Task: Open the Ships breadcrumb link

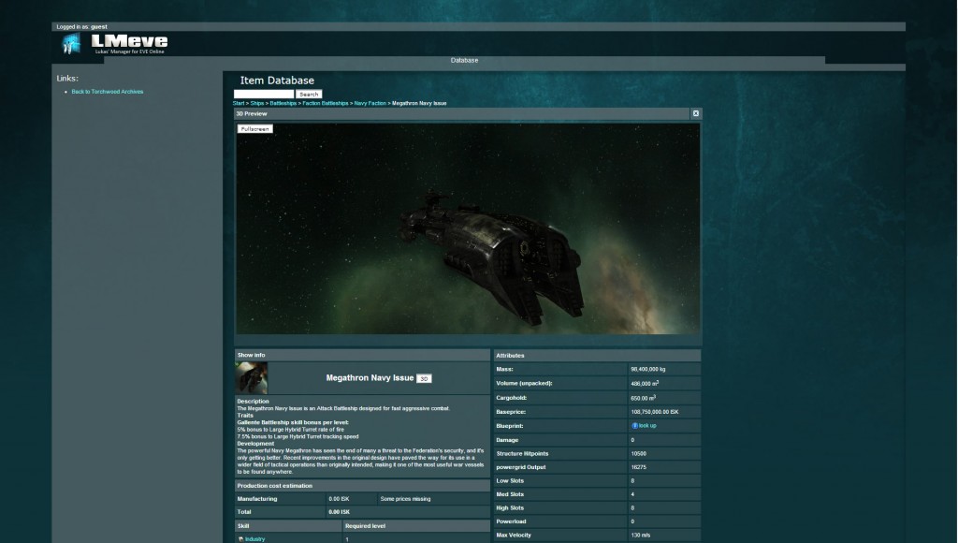Action: (x=257, y=103)
